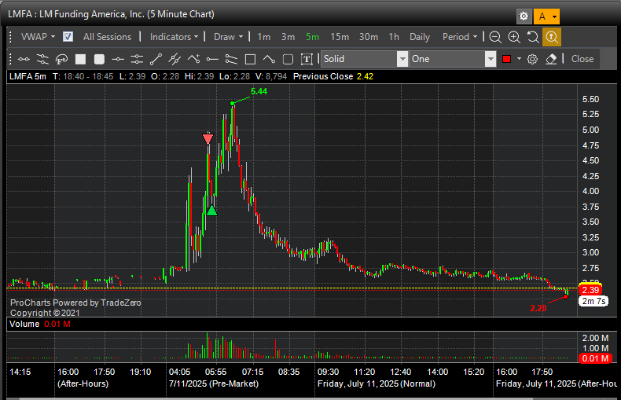Image resolution: width=621 pixels, height=400 pixels.
Task: Expand the color swatch dropdown arrow
Action: [519, 59]
